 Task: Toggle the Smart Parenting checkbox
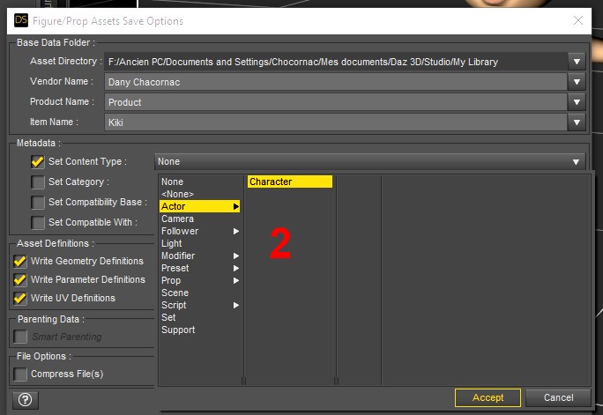(x=20, y=337)
